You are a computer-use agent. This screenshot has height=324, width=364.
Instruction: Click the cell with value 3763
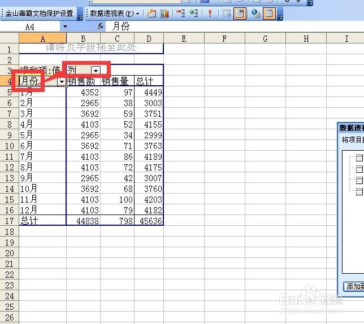pos(149,146)
